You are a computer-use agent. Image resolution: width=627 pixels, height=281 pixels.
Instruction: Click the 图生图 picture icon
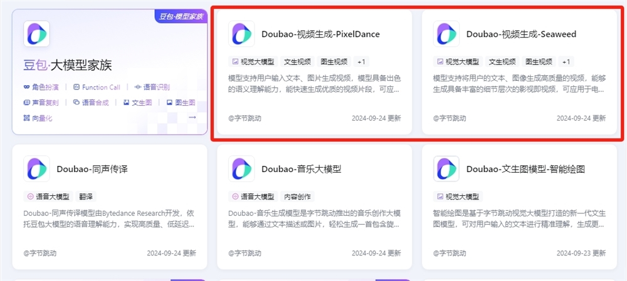pos(169,103)
